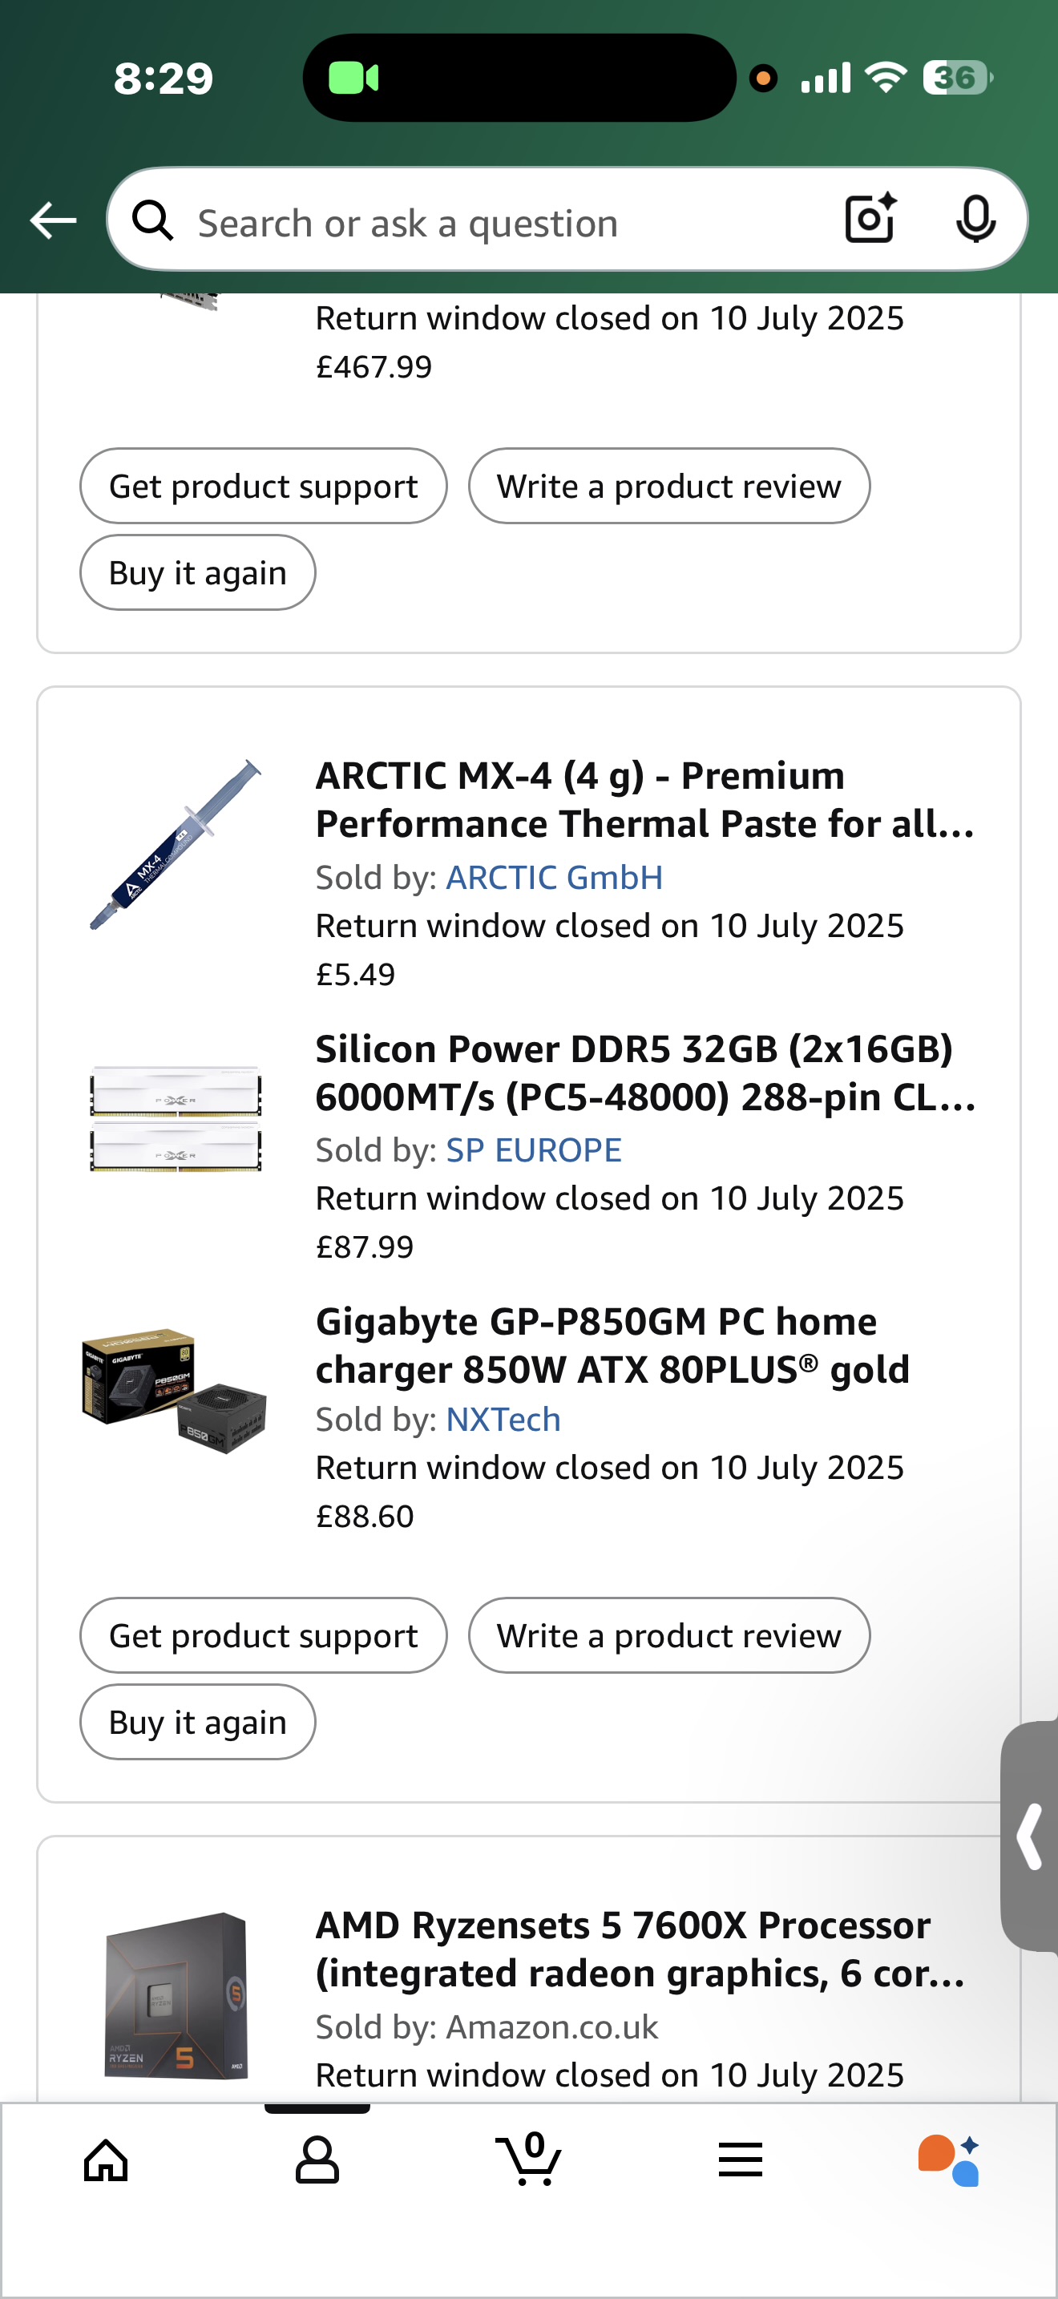The height and width of the screenshot is (2299, 1058).
Task: Expand the side panel chevron handle
Action: (1030, 1836)
